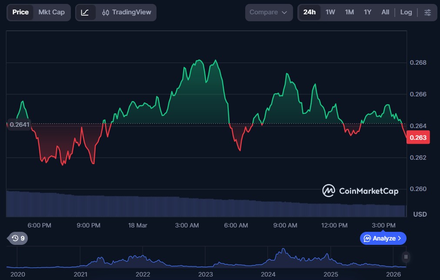Toggle the Price view
The height and width of the screenshot is (280, 440).
point(20,12)
